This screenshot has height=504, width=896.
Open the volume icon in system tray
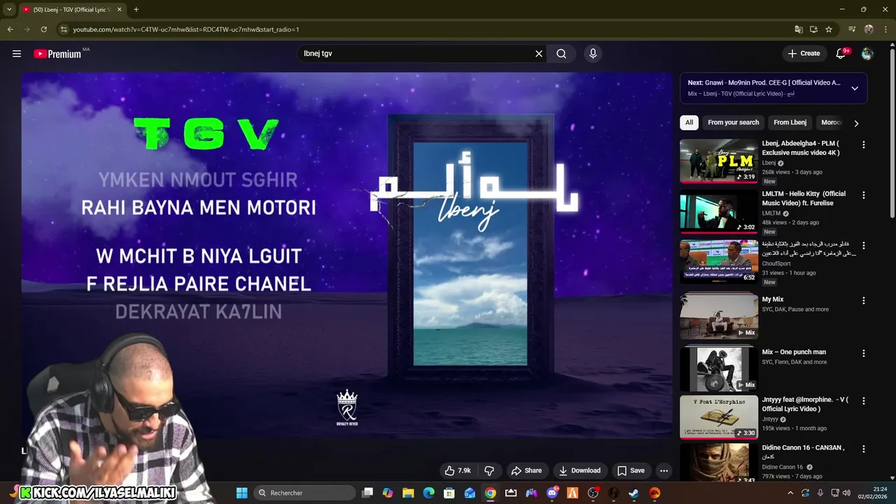[x=845, y=493]
